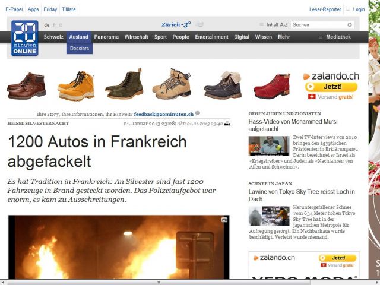
Task: Open the E-Paper link
Action: coord(14,9)
